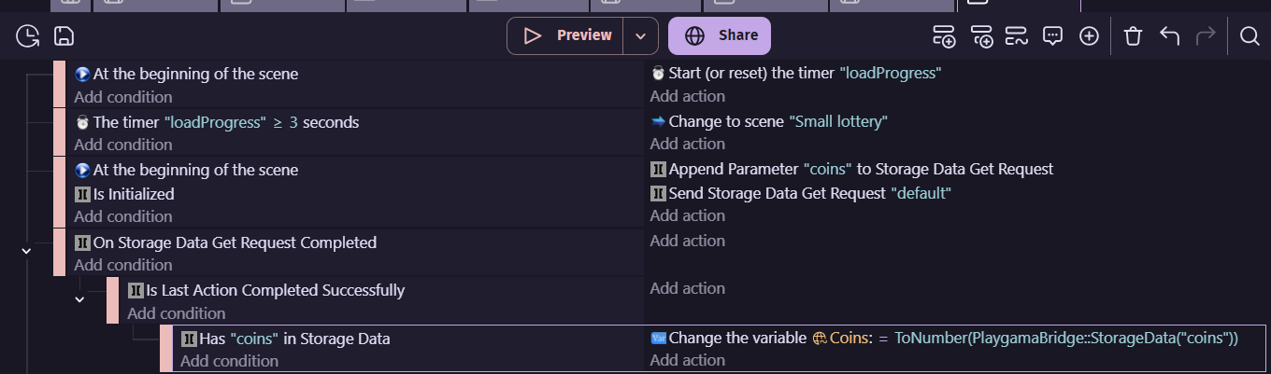Click the "3" seconds value in timer condition
The image size is (1271, 374).
(x=293, y=122)
